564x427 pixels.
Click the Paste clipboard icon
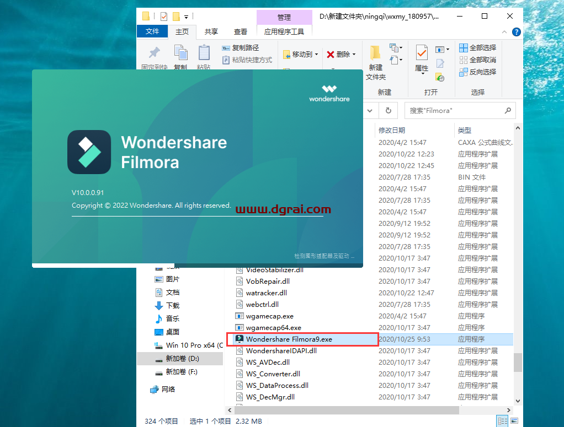pos(204,52)
